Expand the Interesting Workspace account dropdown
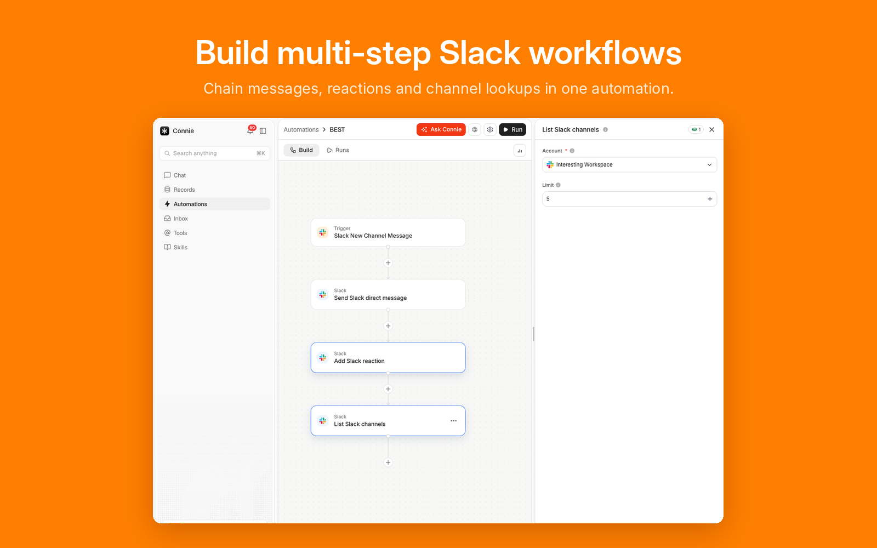The height and width of the screenshot is (548, 877). tap(629, 165)
